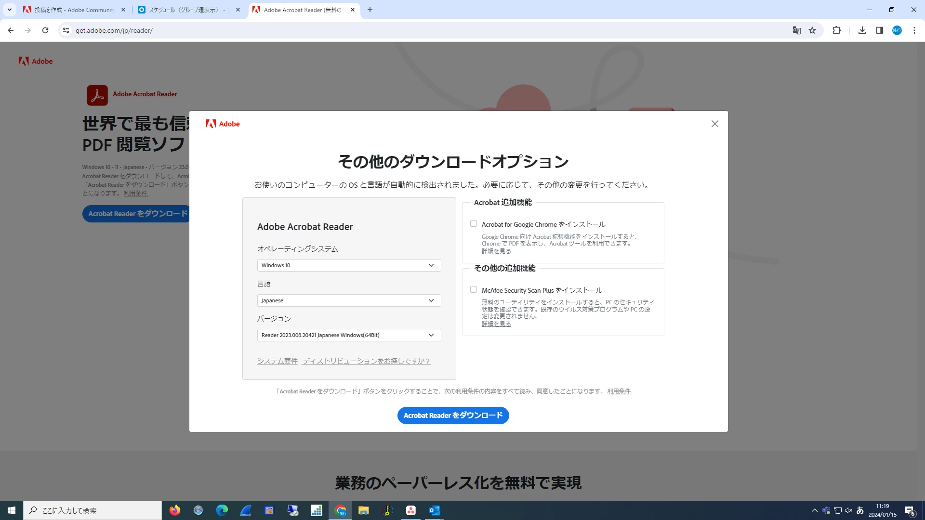
Task: Click the Windows taskbar search box
Action: coord(92,510)
